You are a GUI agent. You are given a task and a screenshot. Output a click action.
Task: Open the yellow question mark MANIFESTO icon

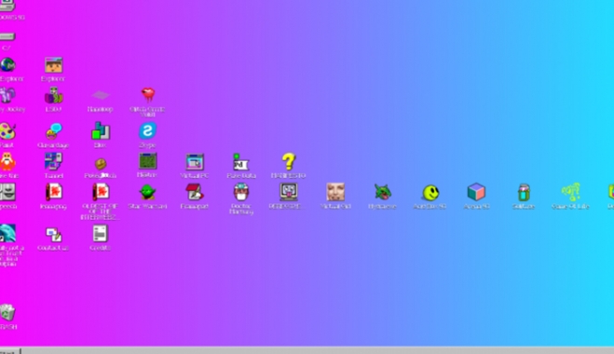[289, 161]
